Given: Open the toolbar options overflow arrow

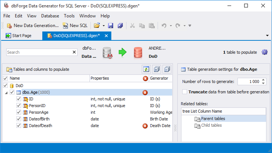Looking at the screenshot, I should [x=190, y=26].
